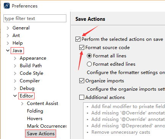Open the Save Actions tree item

coord(41,134)
